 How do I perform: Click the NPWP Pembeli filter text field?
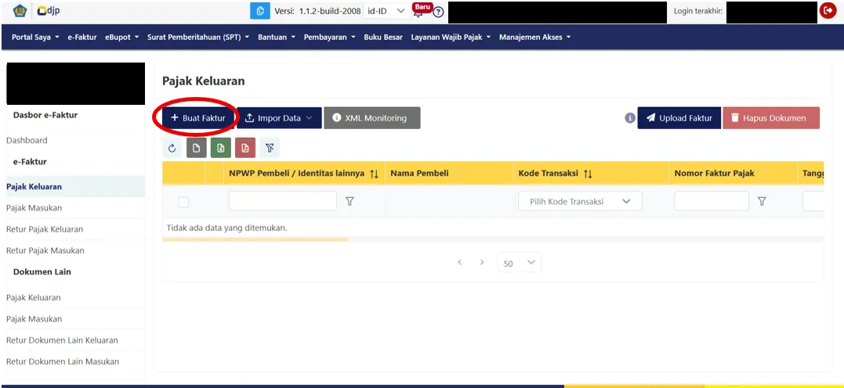(x=282, y=202)
